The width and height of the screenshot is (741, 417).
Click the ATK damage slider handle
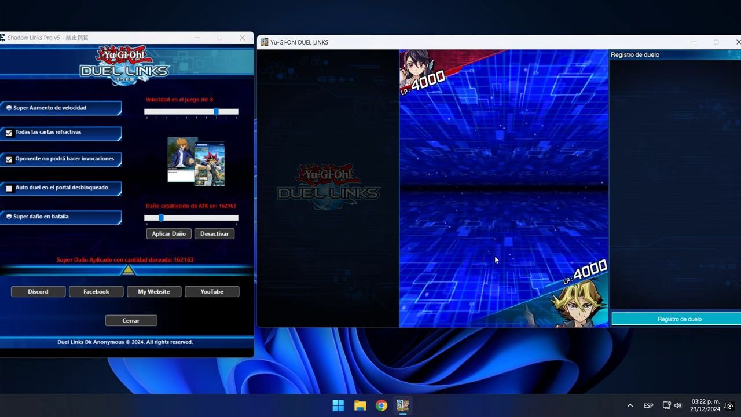pyautogui.click(x=161, y=218)
